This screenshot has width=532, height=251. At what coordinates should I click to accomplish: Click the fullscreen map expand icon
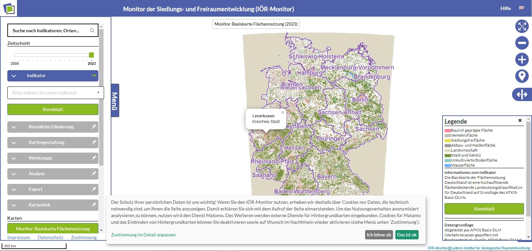(x=522, y=26)
